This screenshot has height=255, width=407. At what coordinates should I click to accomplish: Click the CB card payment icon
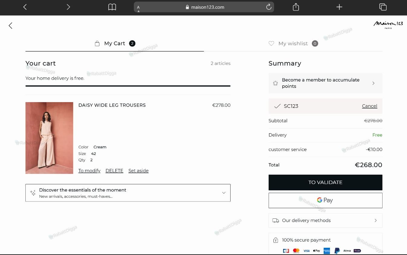click(x=286, y=251)
